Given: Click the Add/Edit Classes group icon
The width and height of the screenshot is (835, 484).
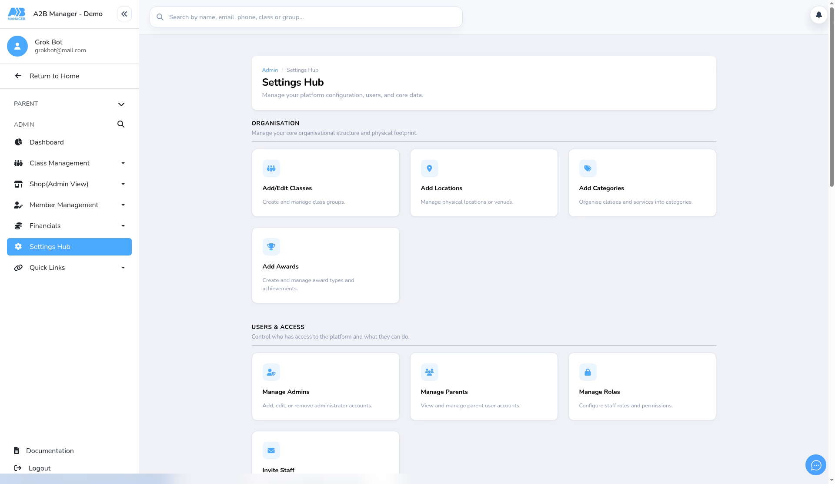Looking at the screenshot, I should pos(271,168).
